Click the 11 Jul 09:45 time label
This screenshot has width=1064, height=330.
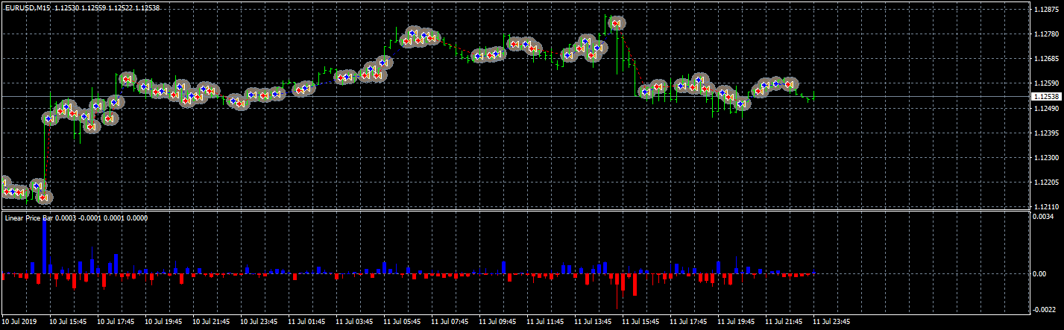click(x=497, y=322)
